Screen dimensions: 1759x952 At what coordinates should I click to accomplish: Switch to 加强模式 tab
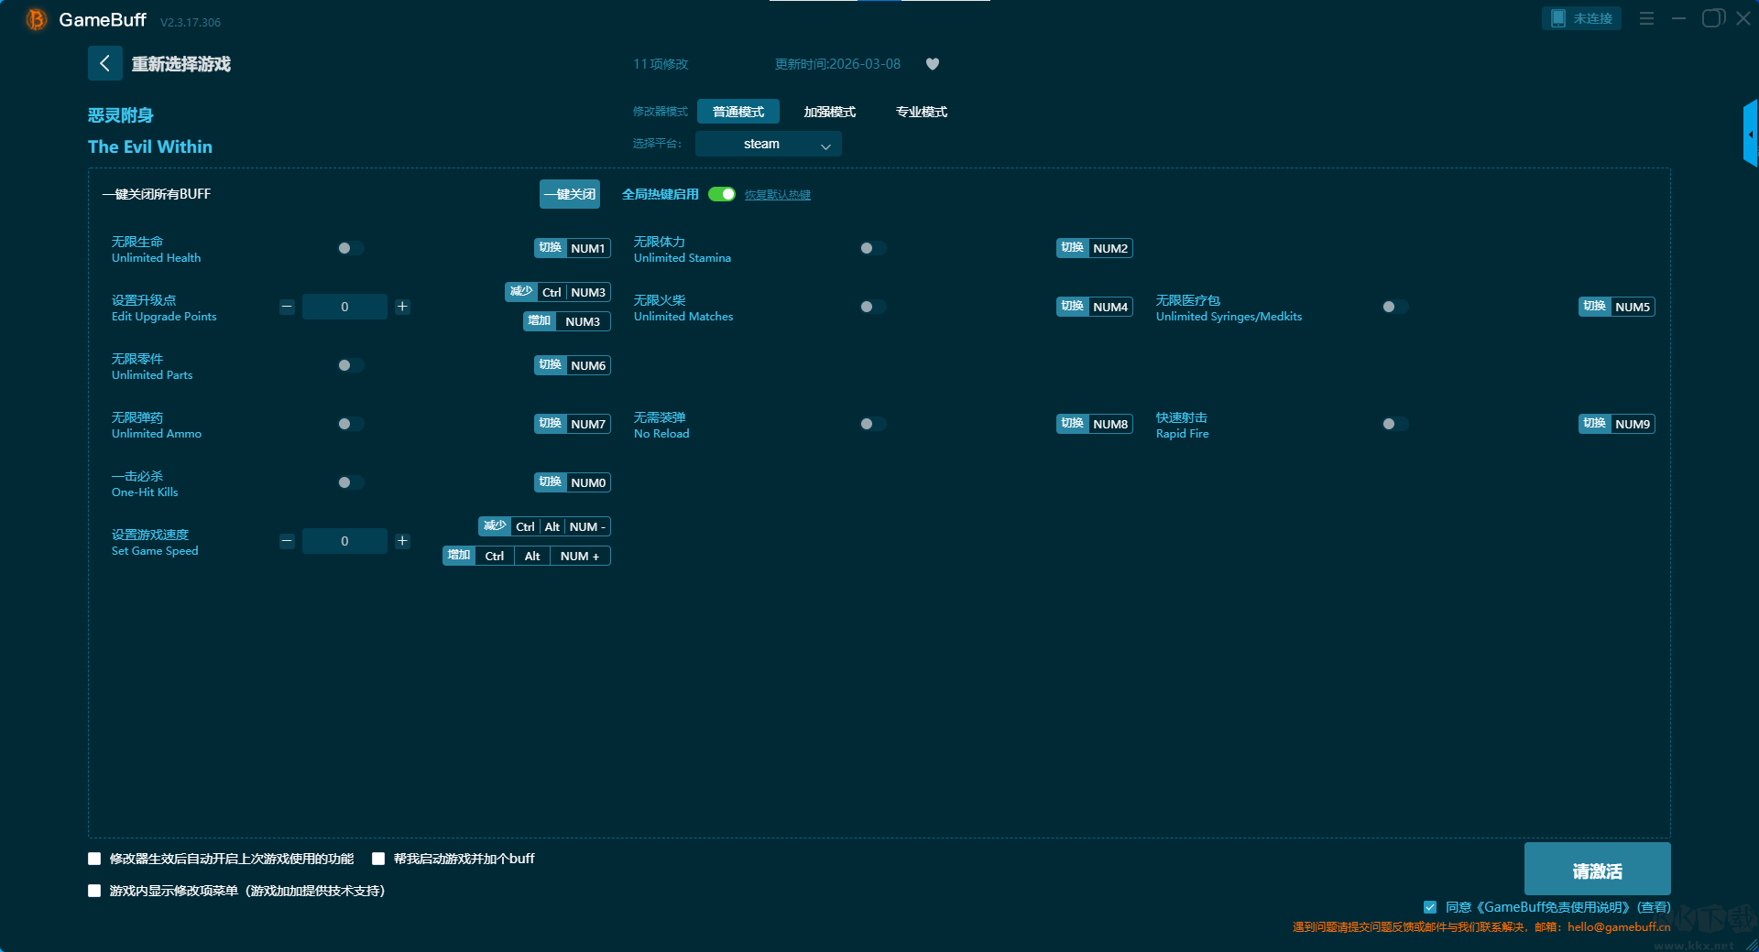(x=829, y=112)
